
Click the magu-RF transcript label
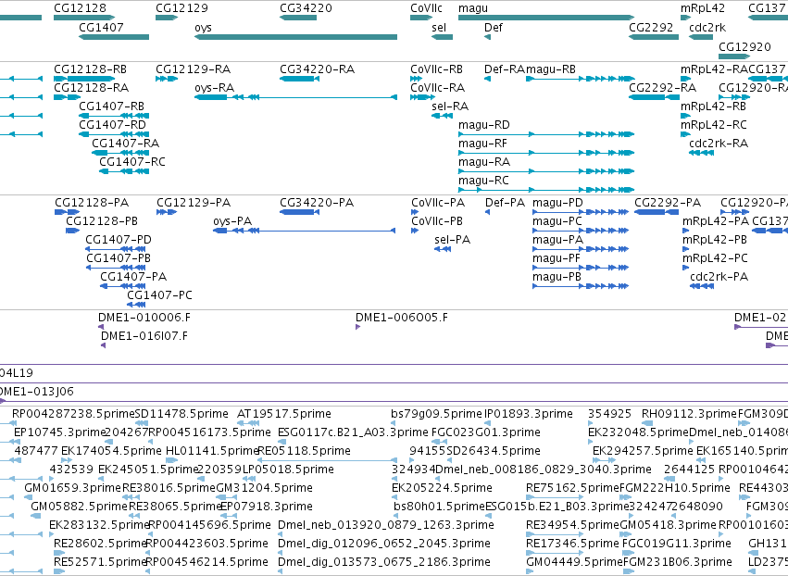(483, 144)
